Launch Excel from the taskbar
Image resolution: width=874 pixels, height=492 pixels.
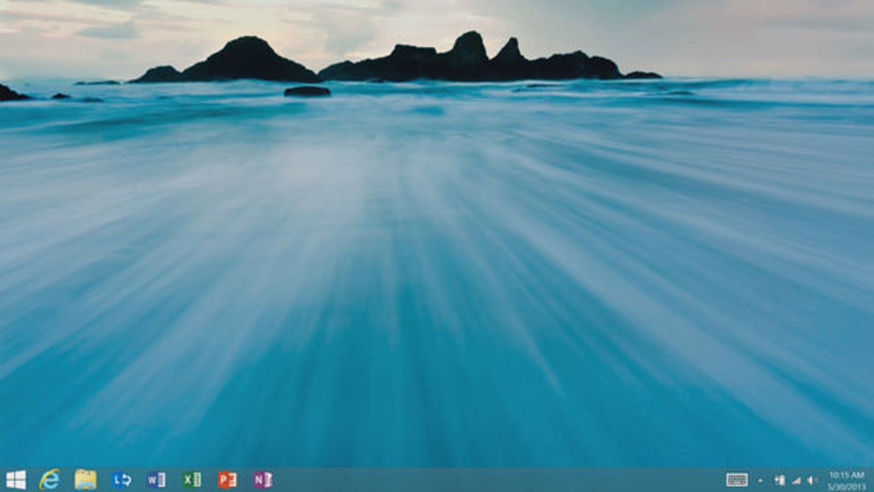(192, 480)
